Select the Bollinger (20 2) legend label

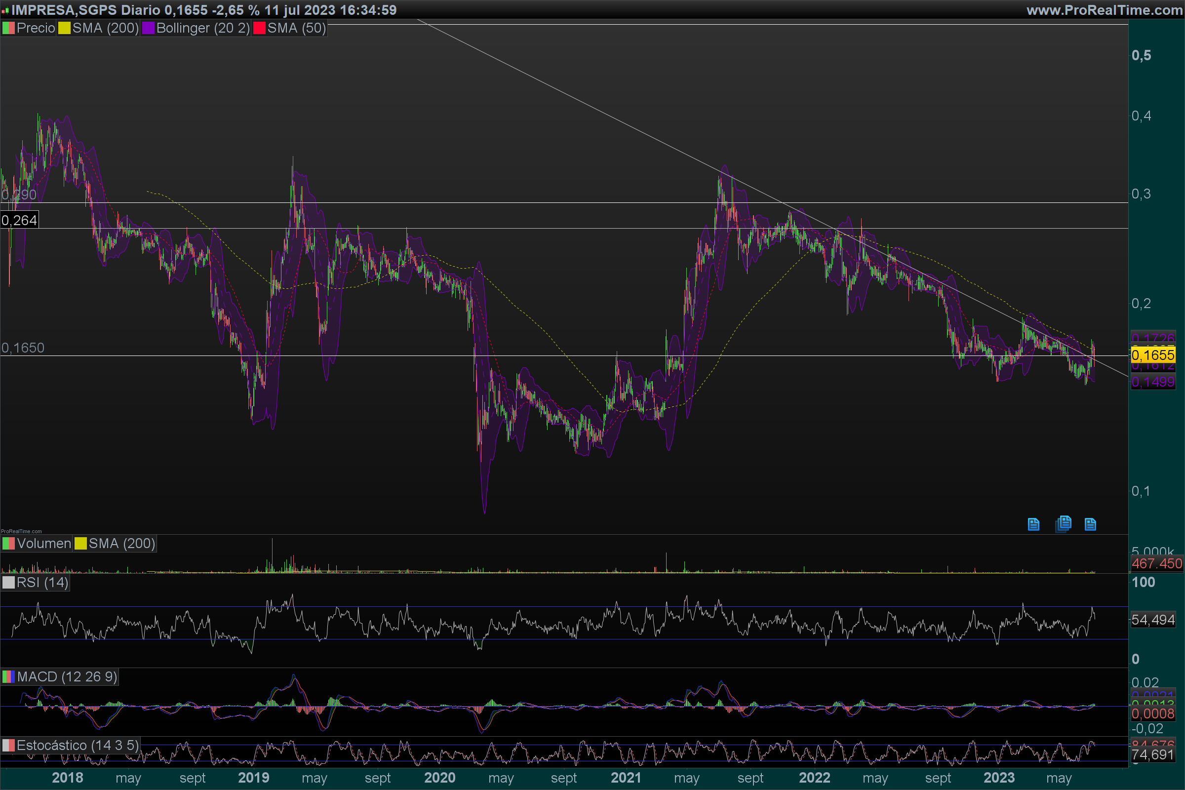202,28
